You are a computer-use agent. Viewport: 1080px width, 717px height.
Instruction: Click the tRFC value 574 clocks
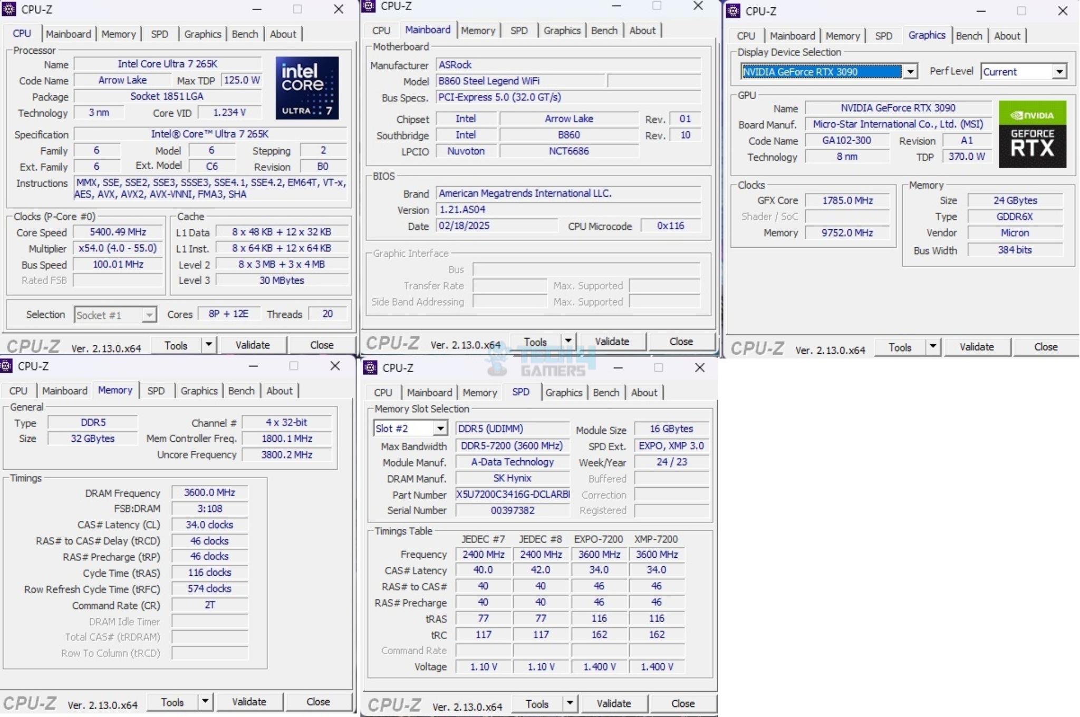(x=209, y=588)
